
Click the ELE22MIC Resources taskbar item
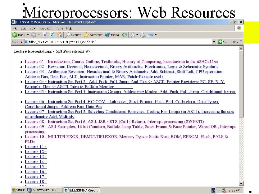pos(82,190)
